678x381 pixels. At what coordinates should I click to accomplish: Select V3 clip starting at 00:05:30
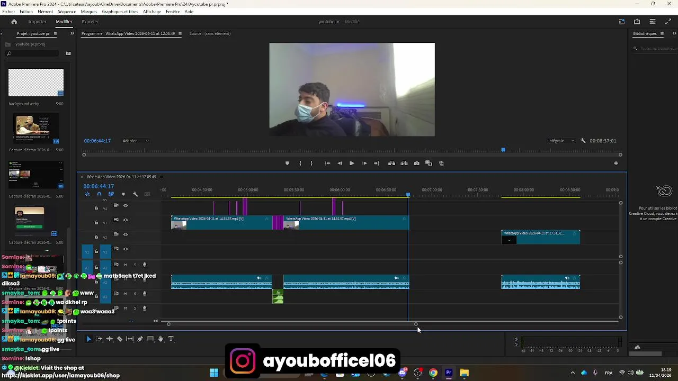coord(346,222)
